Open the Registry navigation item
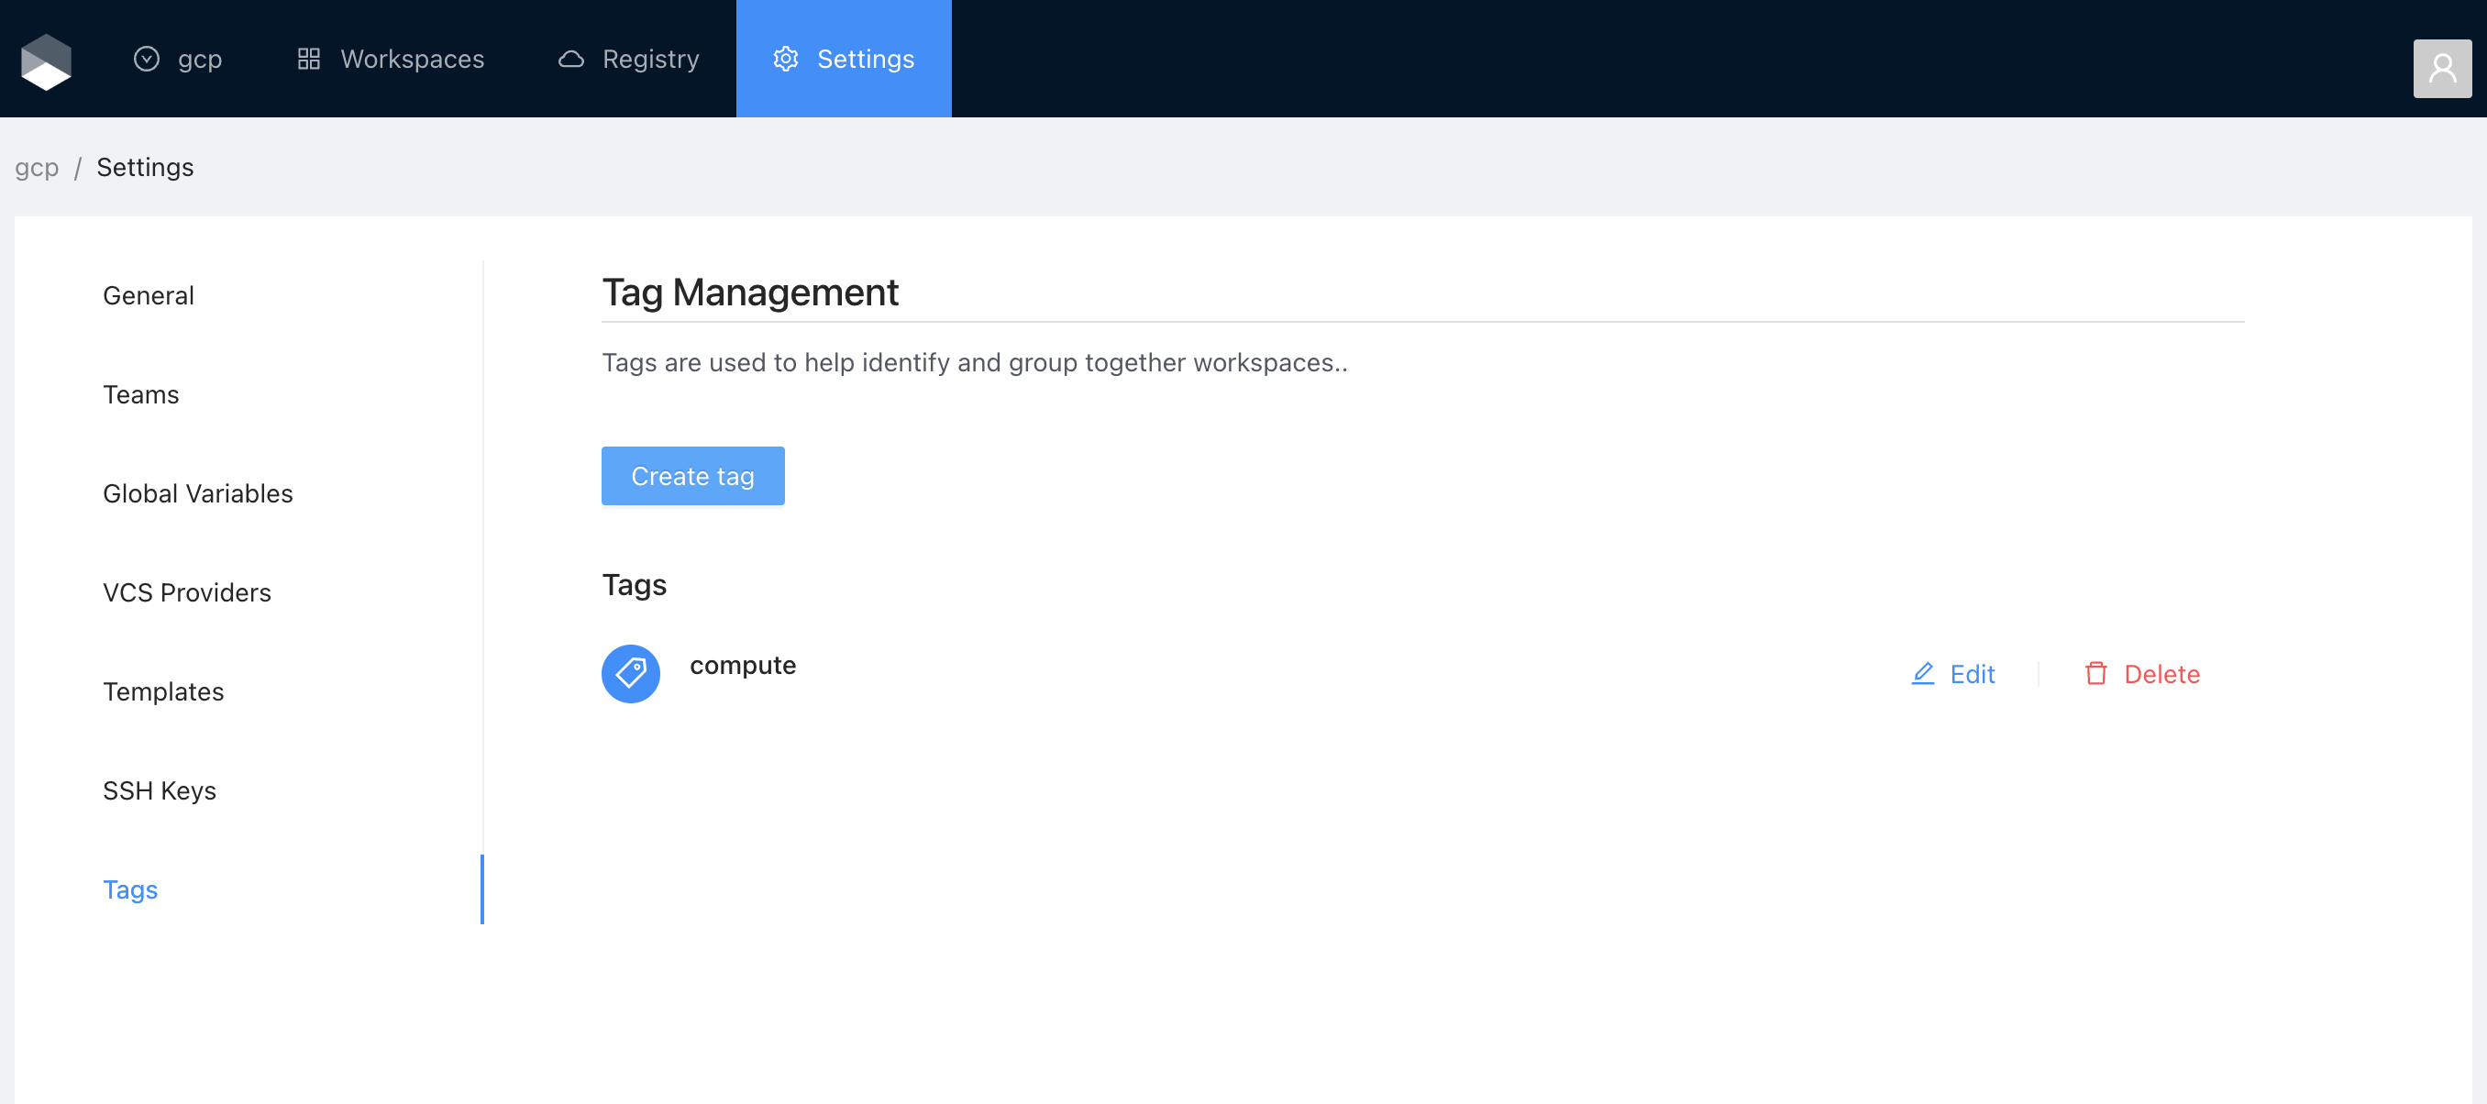This screenshot has width=2487, height=1104. 650,59
